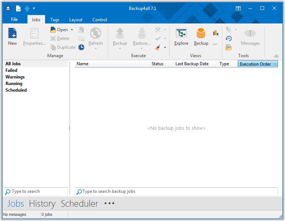Image resolution: width=285 pixels, height=221 pixels.
Task: Expand dropdown next to Tools document icon
Action: click(236, 30)
